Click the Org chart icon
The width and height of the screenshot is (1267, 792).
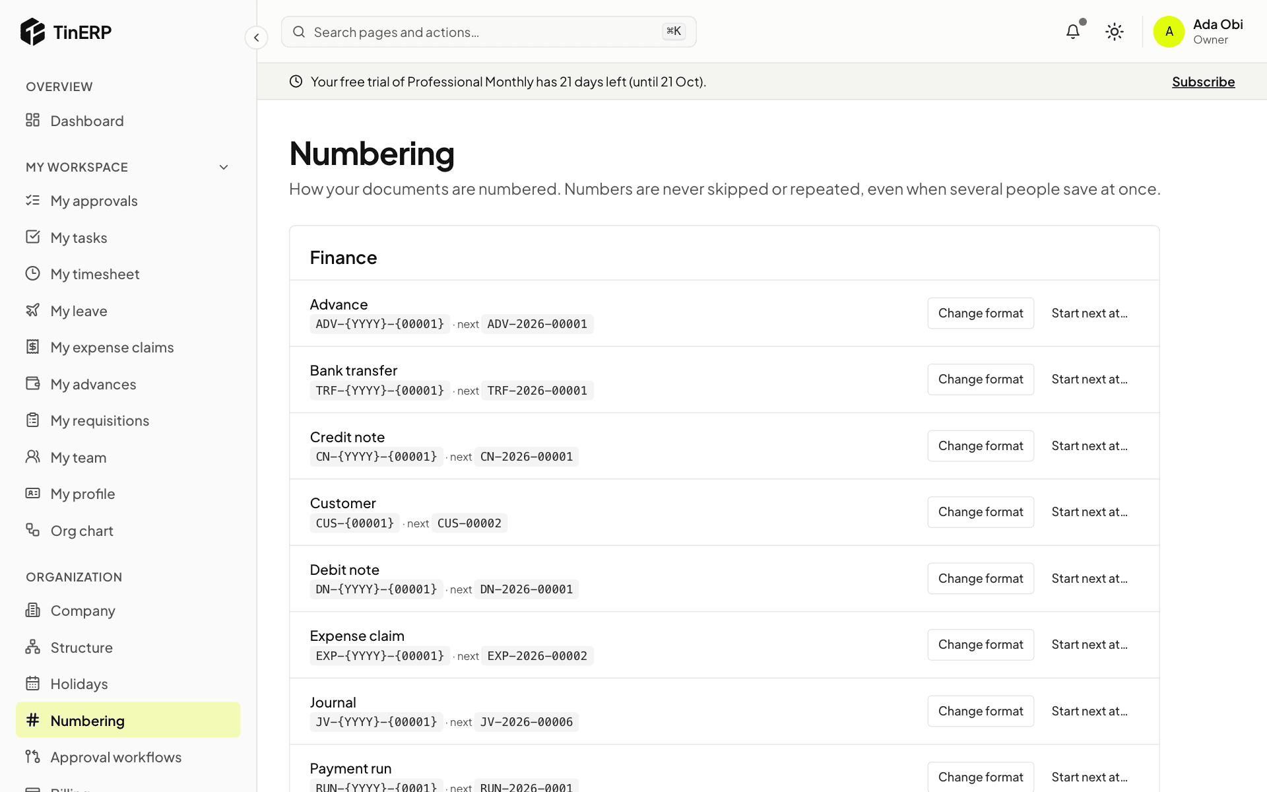[32, 530]
